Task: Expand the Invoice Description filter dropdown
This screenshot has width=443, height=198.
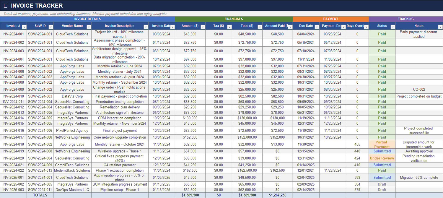Action: [x=145, y=26]
